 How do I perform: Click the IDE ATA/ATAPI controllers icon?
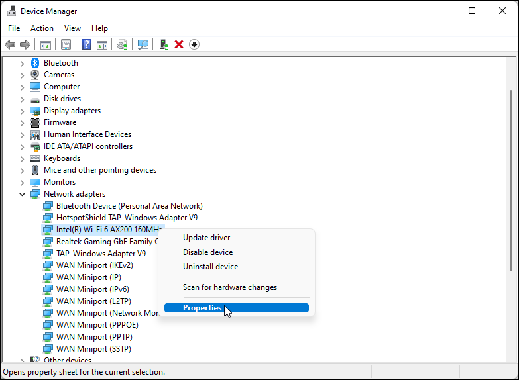click(35, 146)
